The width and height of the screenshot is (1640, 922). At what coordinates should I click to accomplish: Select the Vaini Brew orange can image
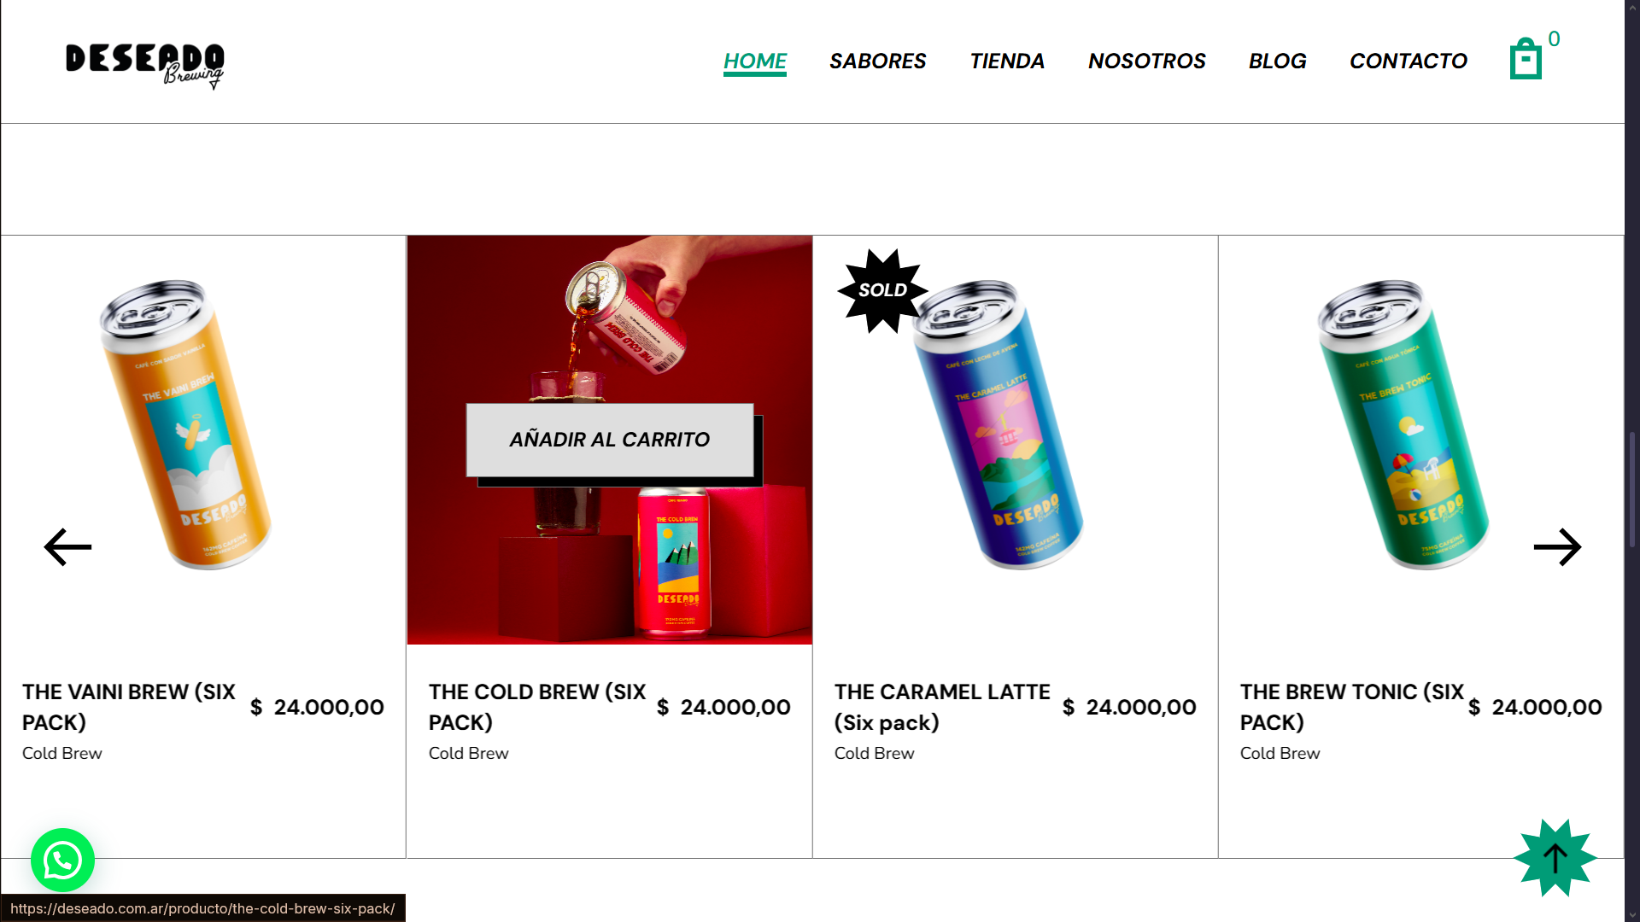point(185,423)
